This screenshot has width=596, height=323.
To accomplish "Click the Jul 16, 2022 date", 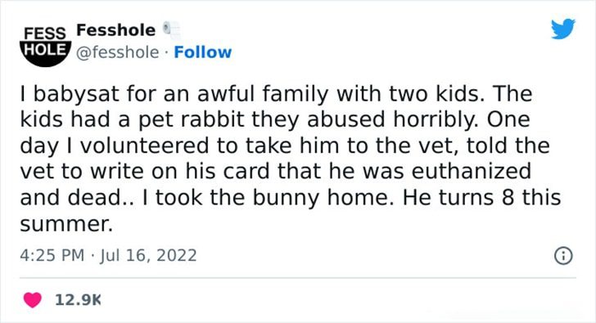I will [148, 255].
